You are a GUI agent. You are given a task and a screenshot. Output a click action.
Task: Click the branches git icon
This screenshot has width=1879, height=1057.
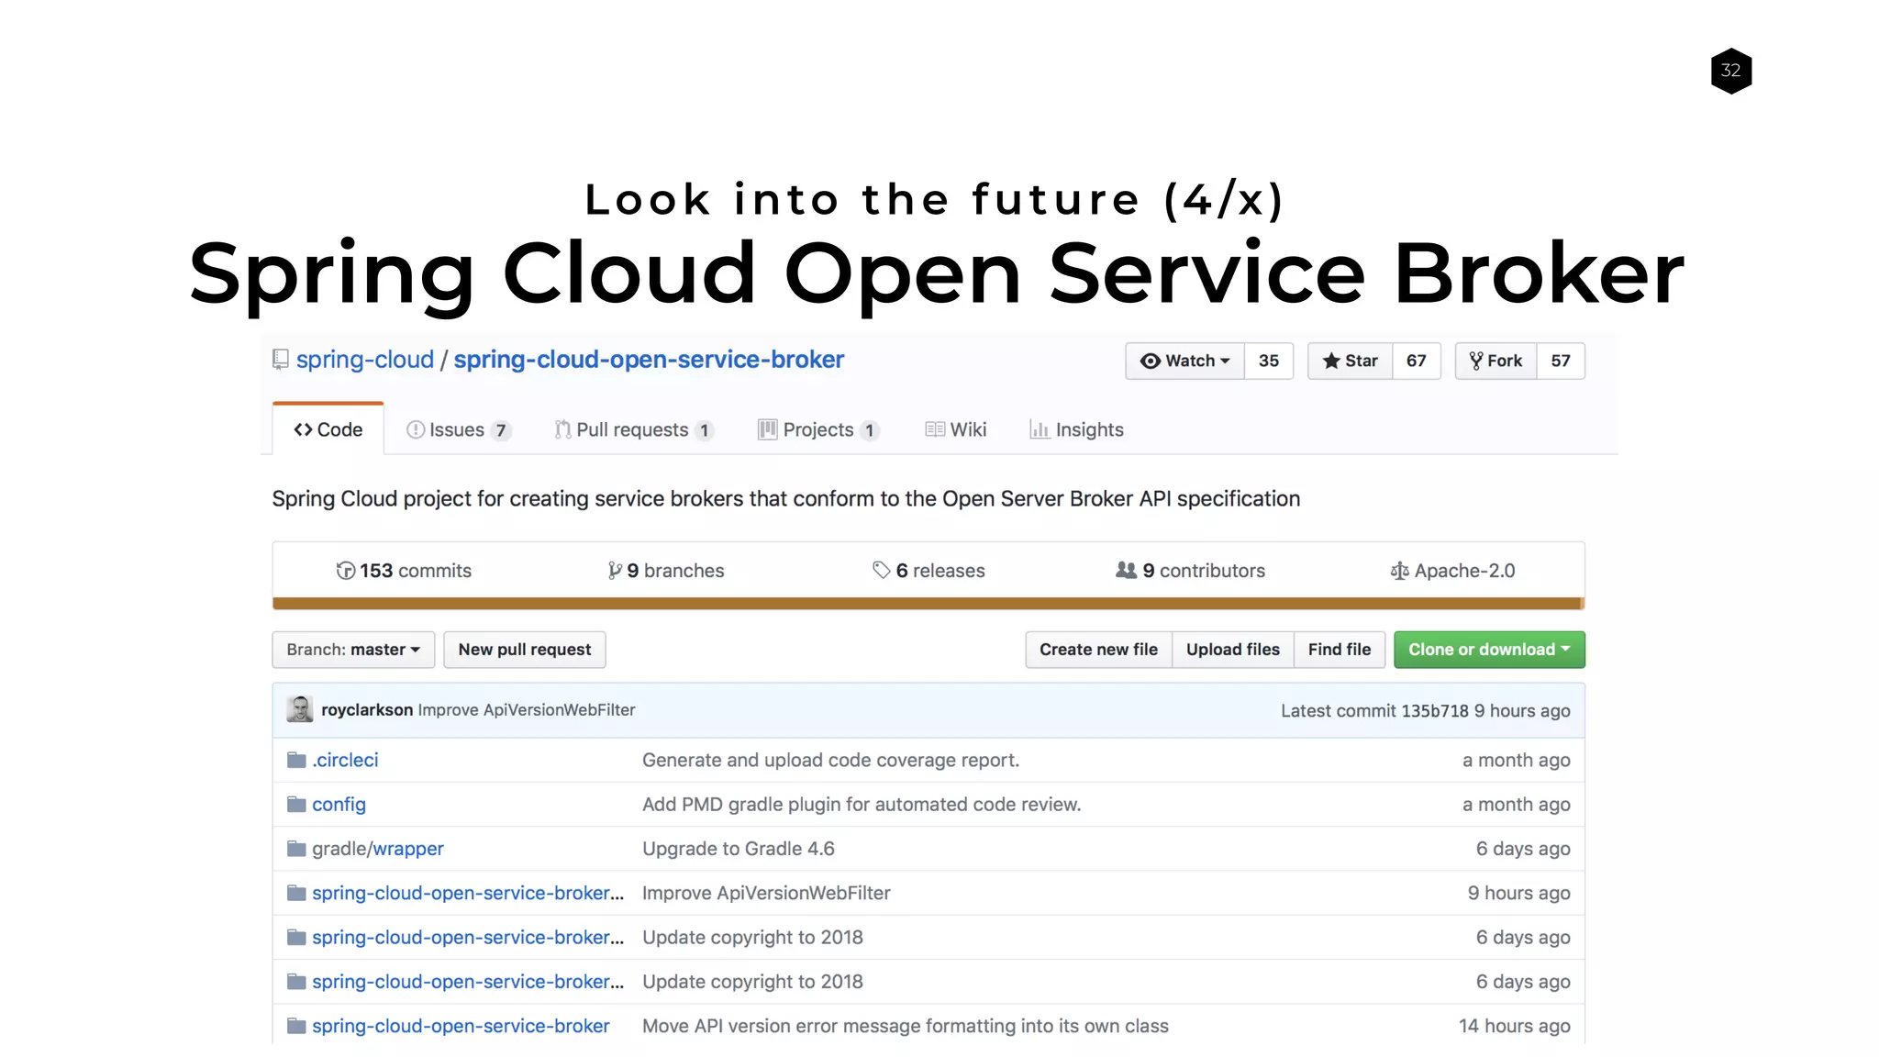tap(615, 571)
